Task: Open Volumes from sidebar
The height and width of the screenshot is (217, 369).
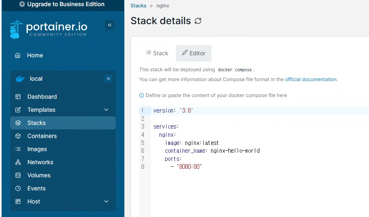Action: click(39, 175)
